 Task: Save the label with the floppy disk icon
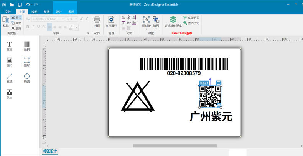tap(20, 5)
